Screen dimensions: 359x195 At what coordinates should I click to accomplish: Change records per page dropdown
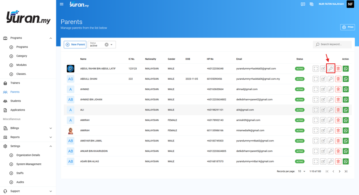pyautogui.click(x=302, y=172)
